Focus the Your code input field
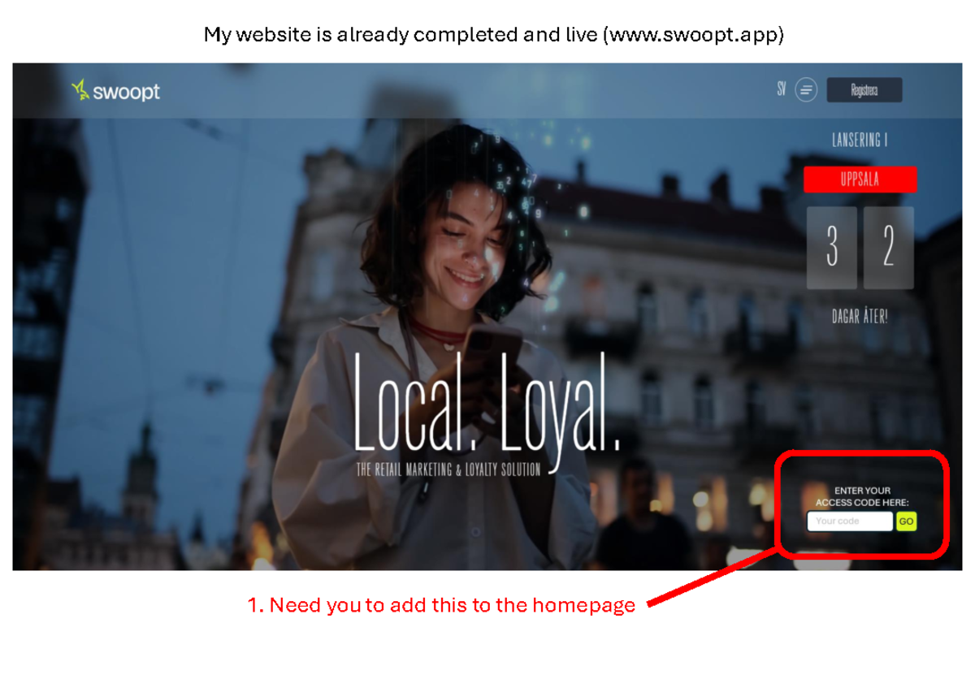975x675 pixels. pos(850,521)
